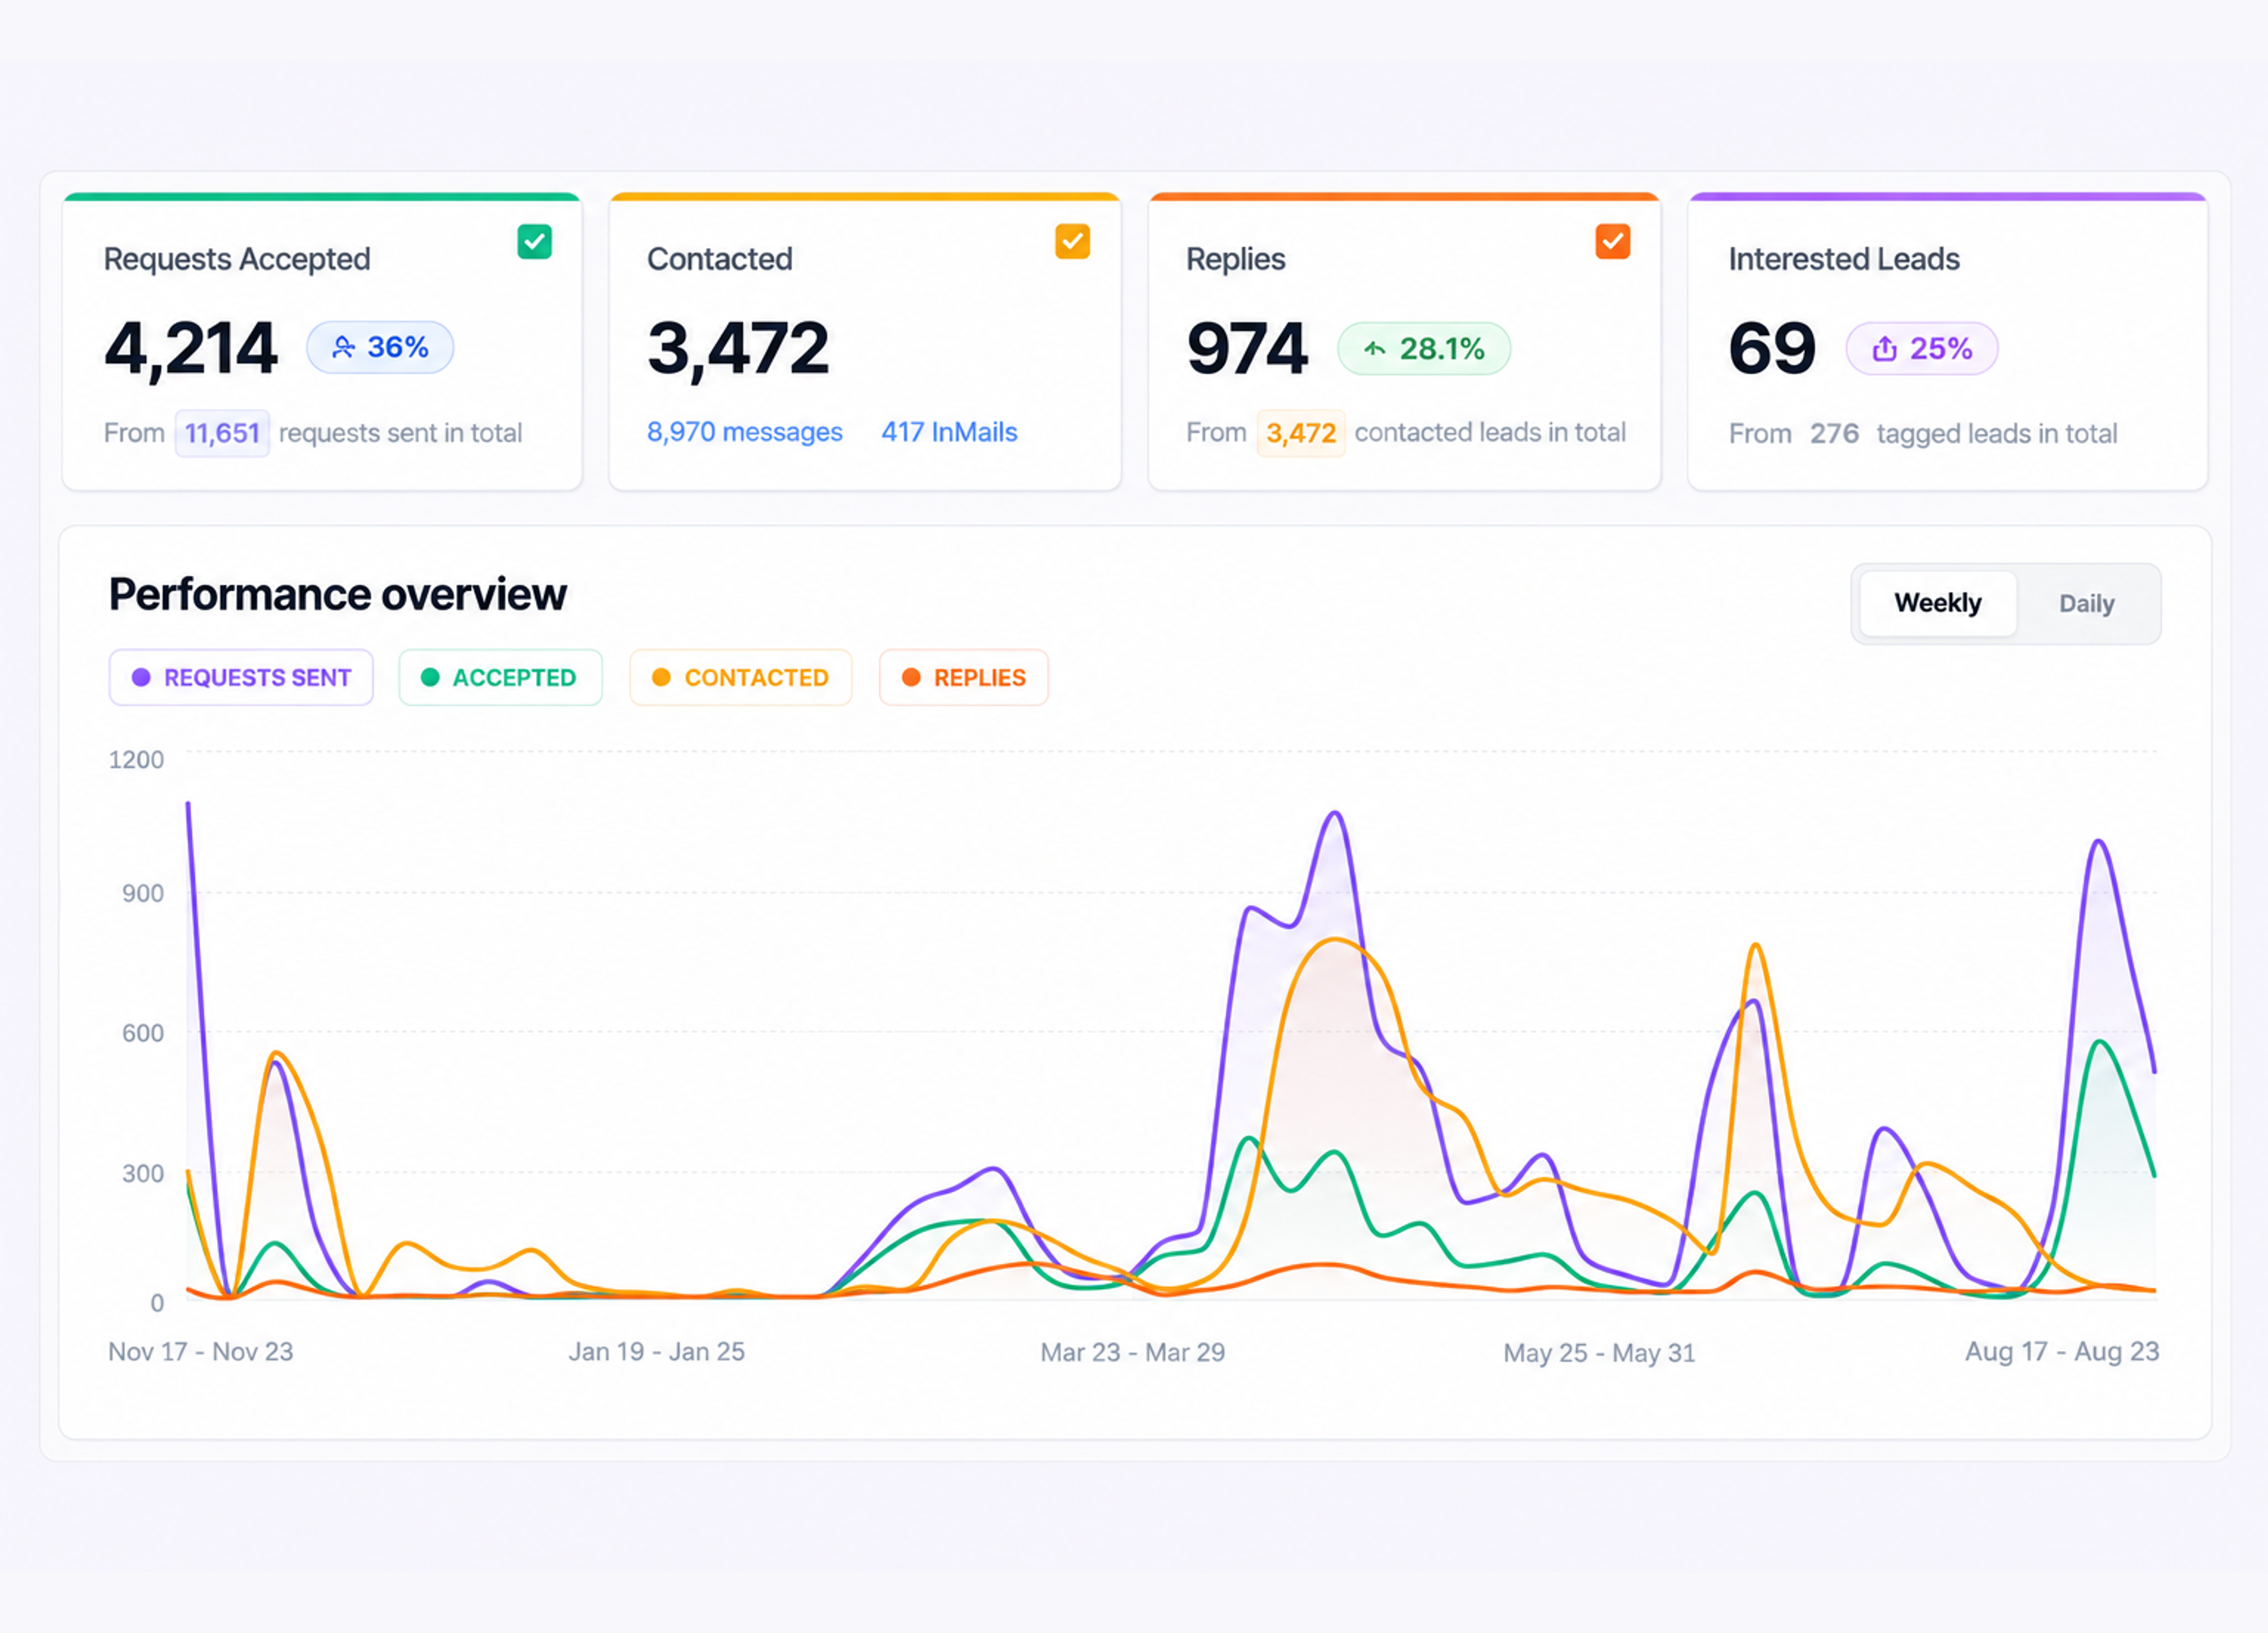Click the orange 3,472 contacted leads value
The width and height of the screenshot is (2268, 1633).
(x=1301, y=433)
